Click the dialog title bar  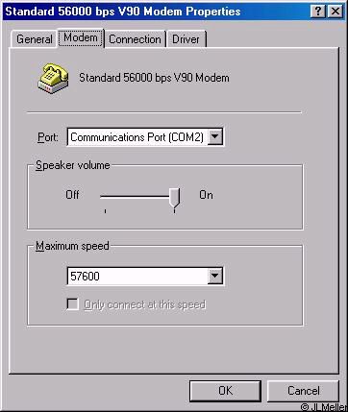(157, 12)
